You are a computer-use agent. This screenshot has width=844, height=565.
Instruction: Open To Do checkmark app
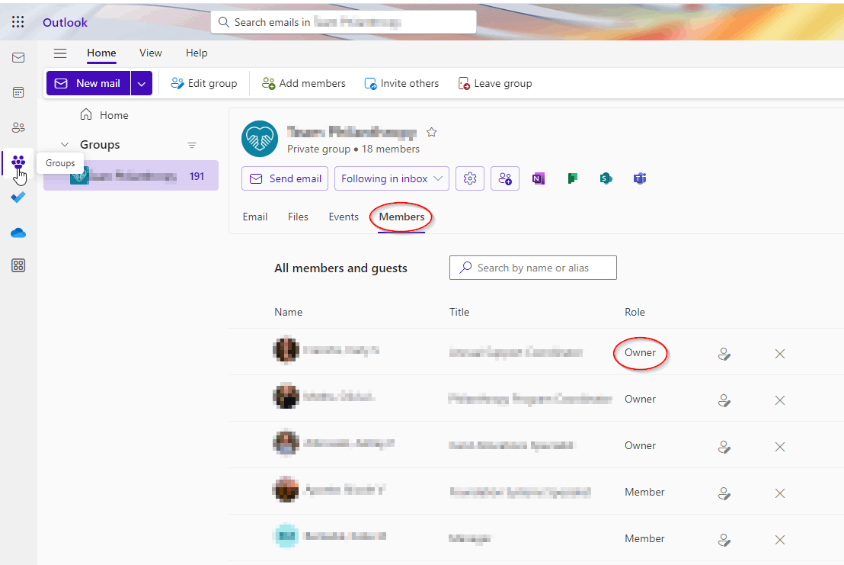[18, 197]
